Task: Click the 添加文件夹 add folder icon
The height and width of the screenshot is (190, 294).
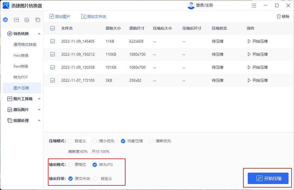Action: (x=84, y=16)
